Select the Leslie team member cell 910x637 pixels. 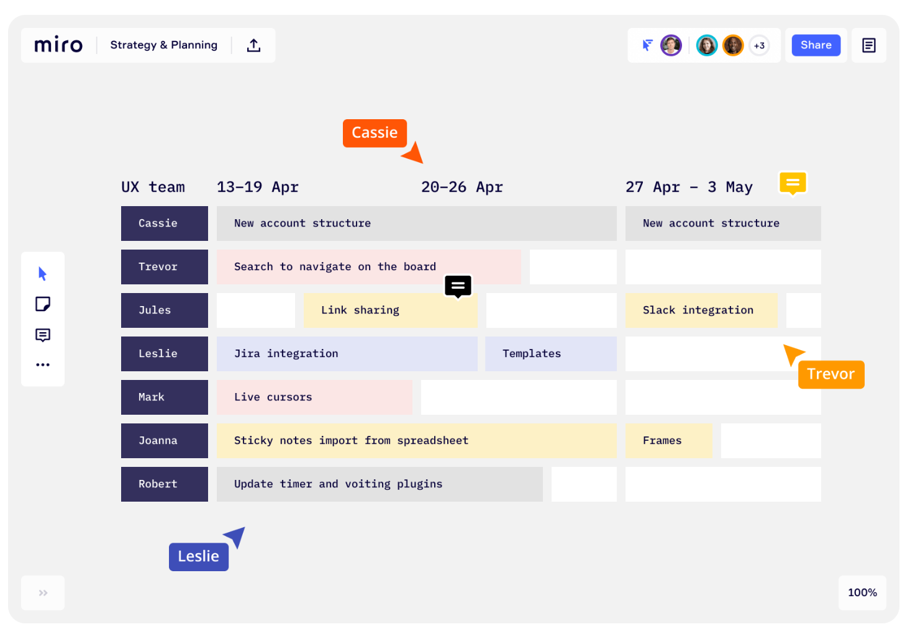click(165, 354)
